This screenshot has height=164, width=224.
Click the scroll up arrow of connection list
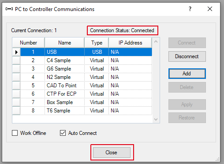point(156,42)
